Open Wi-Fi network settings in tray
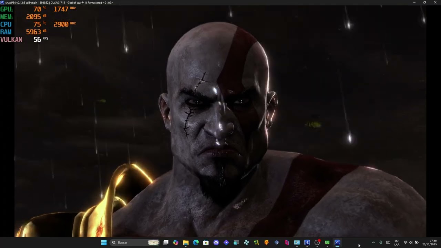Screen dimensions: 441x248 406,242
